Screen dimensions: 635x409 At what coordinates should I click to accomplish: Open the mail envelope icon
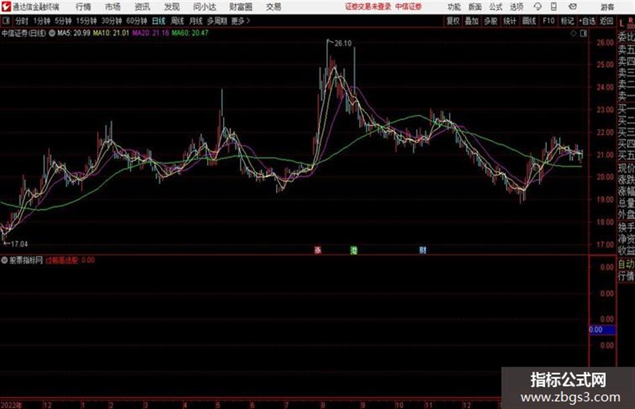pos(573,7)
